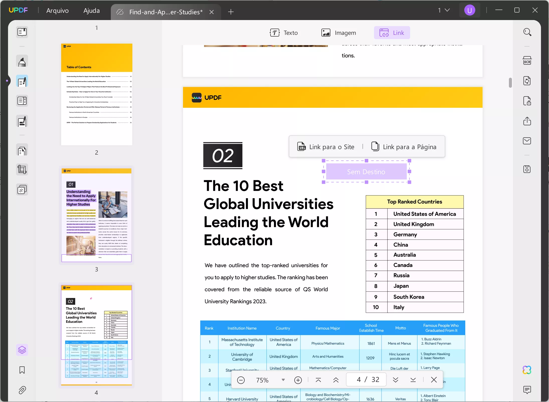This screenshot has width=549, height=402.
Task: Switch to the Imagem editing tab
Action: (x=338, y=33)
